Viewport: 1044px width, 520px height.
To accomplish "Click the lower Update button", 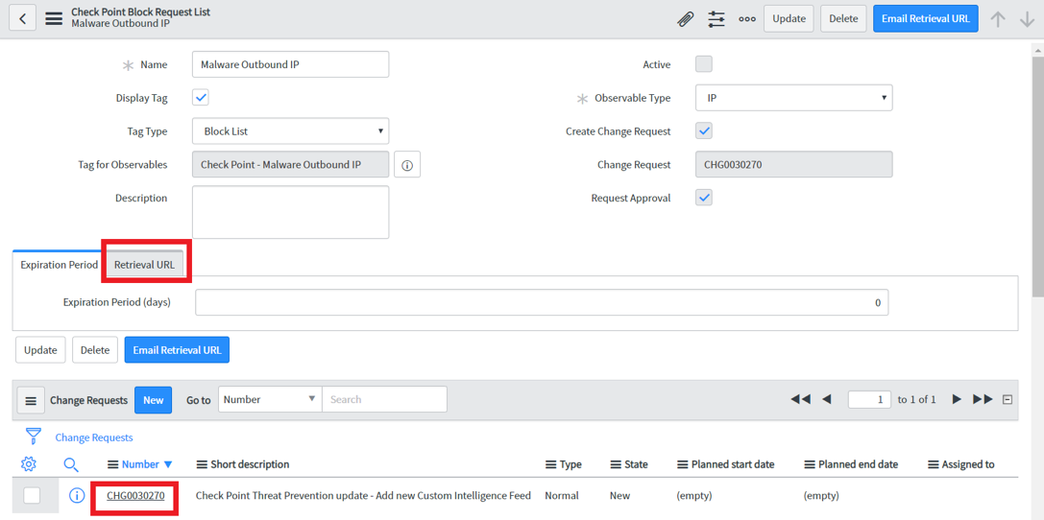I will coord(40,350).
